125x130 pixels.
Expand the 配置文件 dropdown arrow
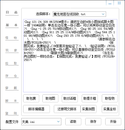point(58,121)
